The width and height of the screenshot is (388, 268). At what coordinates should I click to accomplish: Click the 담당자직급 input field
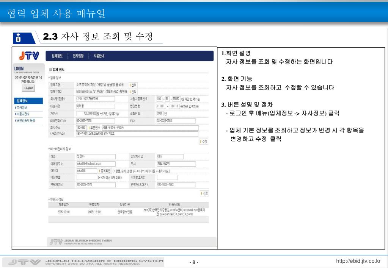coord(170,157)
